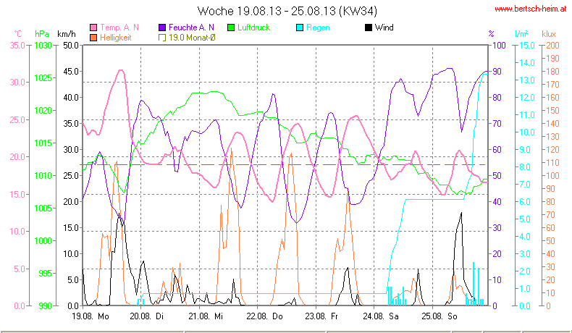Click the Feuchte A. N legend label

click(x=192, y=28)
